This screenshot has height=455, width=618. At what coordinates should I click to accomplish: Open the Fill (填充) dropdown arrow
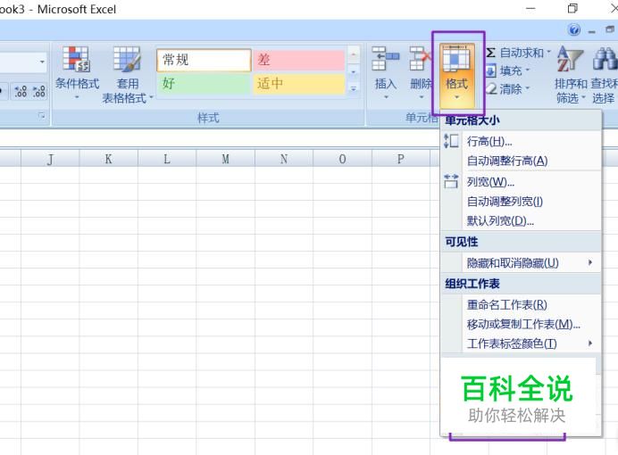[527, 70]
